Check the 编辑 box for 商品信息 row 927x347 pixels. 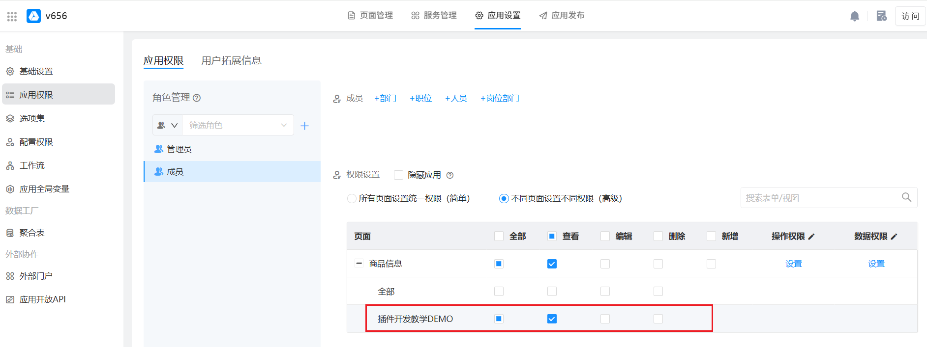[605, 264]
